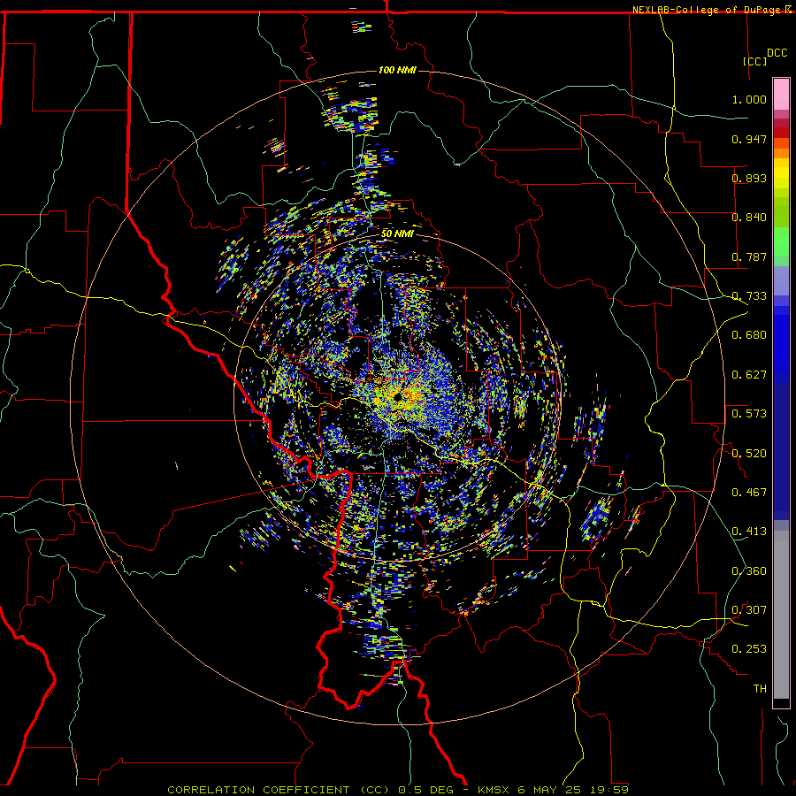Click the 50 NMI range ring label
The height and width of the screenshot is (796, 796).
point(397,233)
